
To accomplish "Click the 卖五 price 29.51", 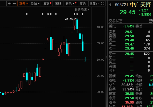I will tap(129, 32).
